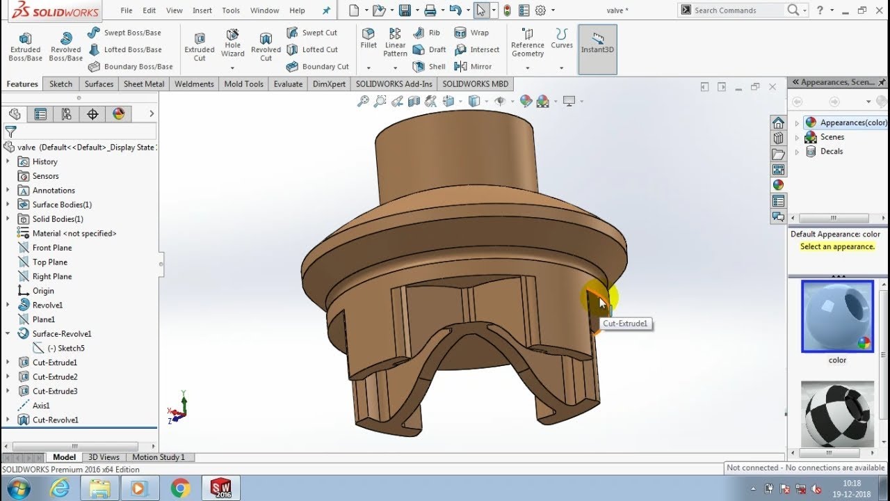Activate the Extruded Cut tool
The width and height of the screenshot is (890, 501).
[200, 47]
